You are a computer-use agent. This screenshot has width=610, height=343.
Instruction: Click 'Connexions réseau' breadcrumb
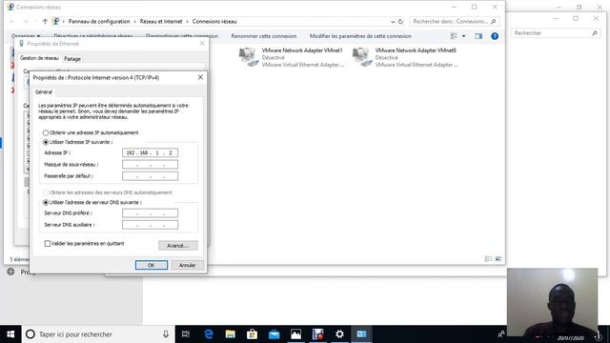(214, 21)
